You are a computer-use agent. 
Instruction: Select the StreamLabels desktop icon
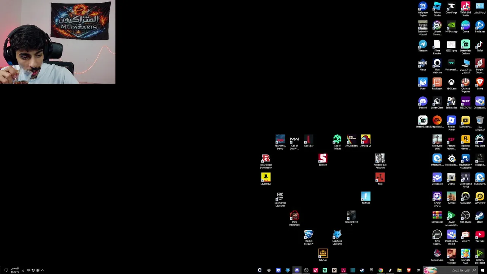[423, 122]
